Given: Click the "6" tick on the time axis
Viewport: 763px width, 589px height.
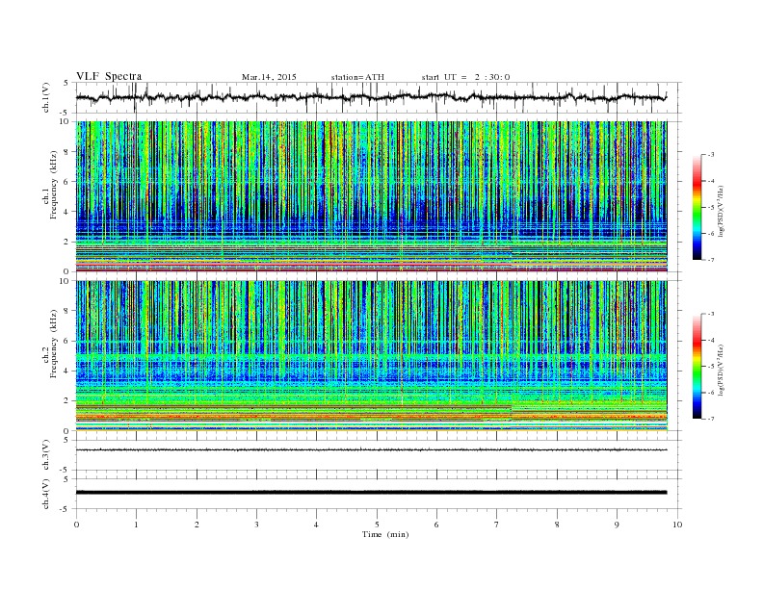Looking at the screenshot, I should pos(437,525).
